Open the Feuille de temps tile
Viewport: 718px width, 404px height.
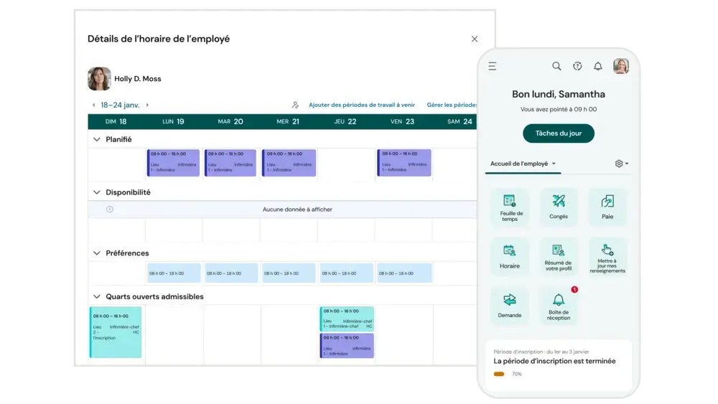[510, 207]
